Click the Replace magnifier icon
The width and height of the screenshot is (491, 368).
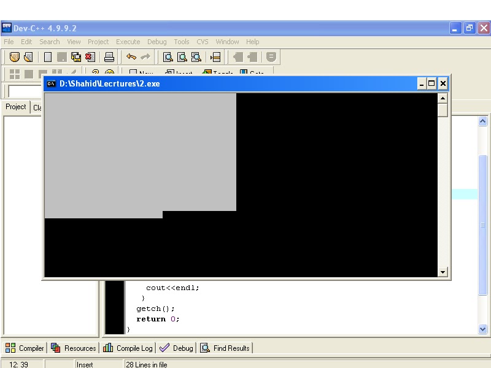click(182, 57)
